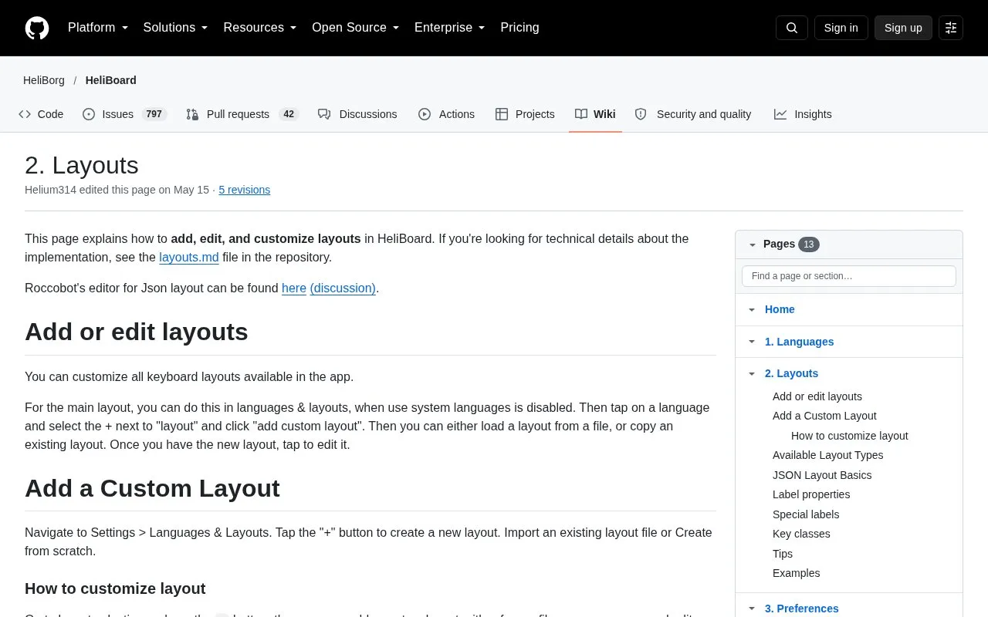Click the Issues circle icon
Screen dimensions: 988x617
click(89, 114)
